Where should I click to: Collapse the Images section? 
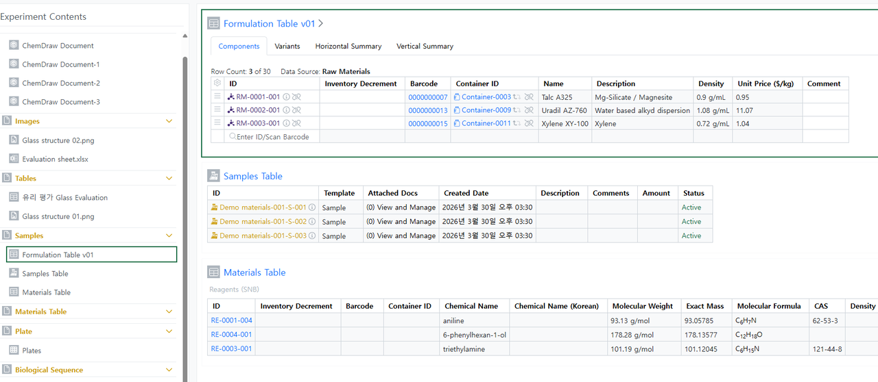pyautogui.click(x=169, y=121)
